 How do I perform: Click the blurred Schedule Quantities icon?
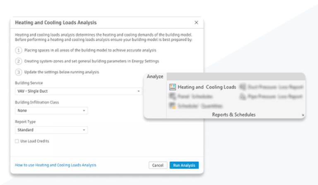point(173,106)
